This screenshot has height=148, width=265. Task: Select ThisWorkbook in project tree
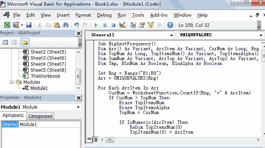[x=45, y=76]
